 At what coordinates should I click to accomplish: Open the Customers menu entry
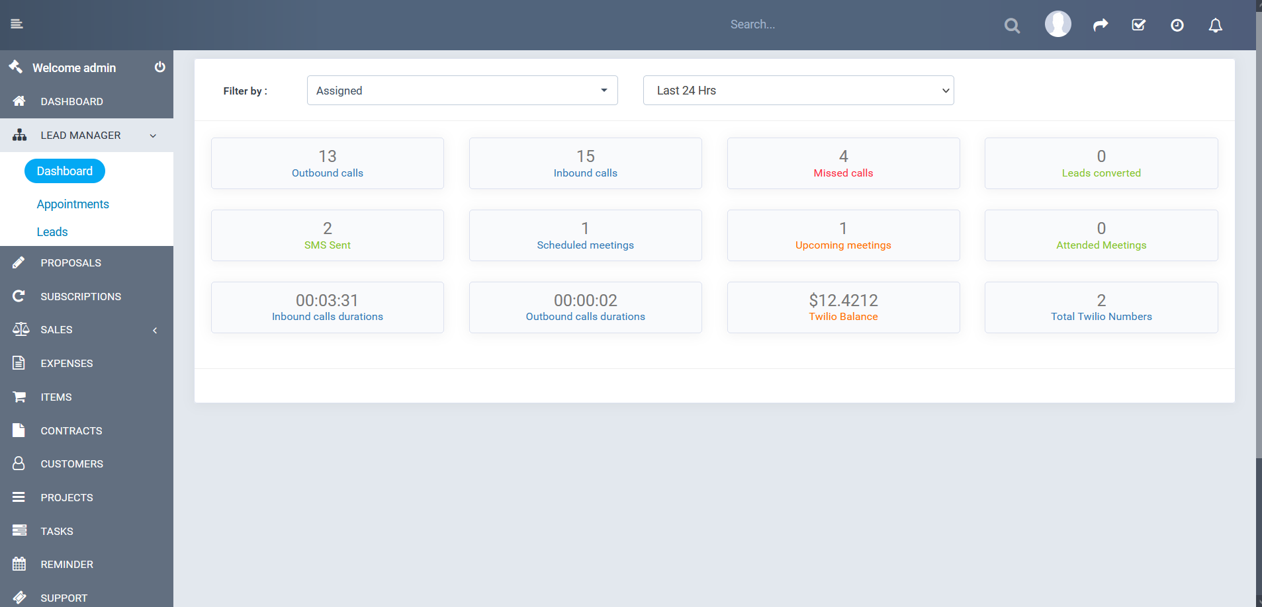coord(71,464)
